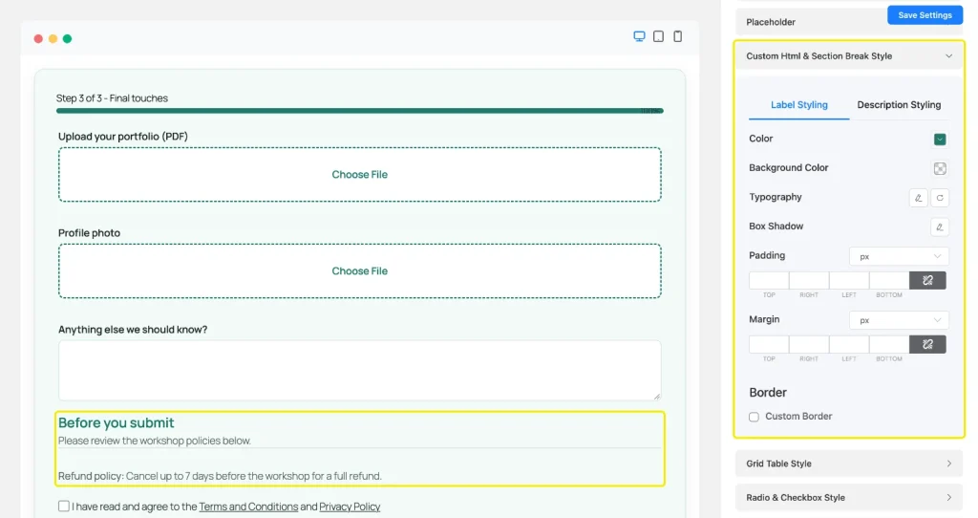This screenshot has width=978, height=518.
Task: Click 'Step 3 of 3 - Final touches' text
Action: (x=112, y=98)
